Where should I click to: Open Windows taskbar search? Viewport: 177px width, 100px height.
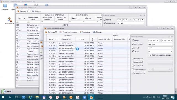click(10, 97)
